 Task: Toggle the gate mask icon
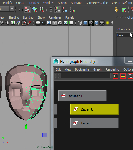pyautogui.click(x=55, y=23)
